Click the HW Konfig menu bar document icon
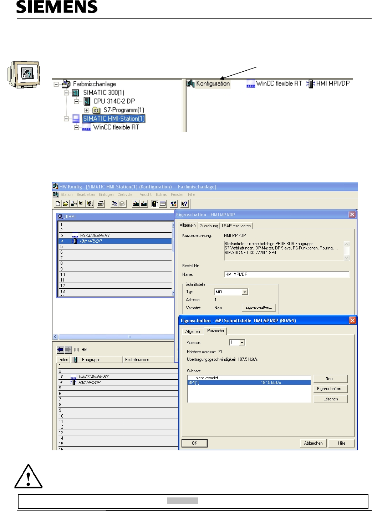This screenshot has height=511, width=372. coord(56,194)
